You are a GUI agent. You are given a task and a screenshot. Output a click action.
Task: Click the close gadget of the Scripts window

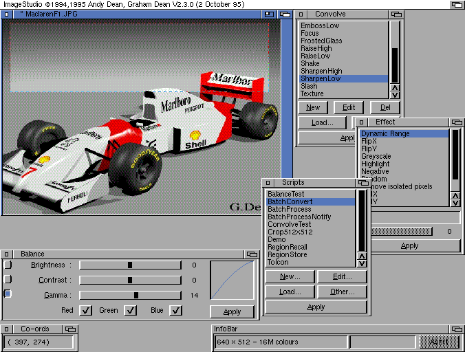(x=268, y=182)
